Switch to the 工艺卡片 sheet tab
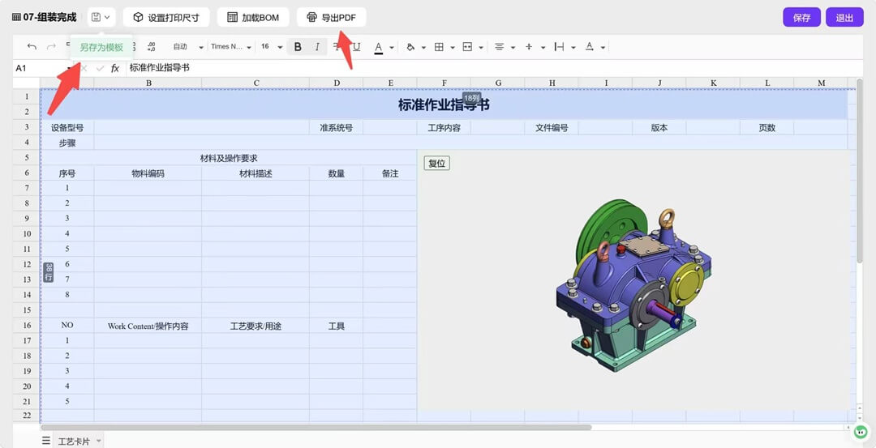This screenshot has width=876, height=448. [73, 442]
